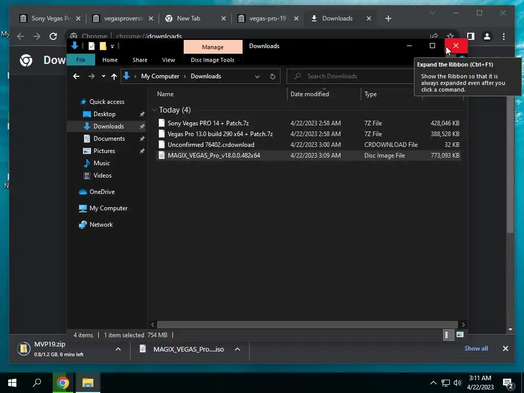Select Pictures in navigation pane
524x393 pixels.
point(104,151)
